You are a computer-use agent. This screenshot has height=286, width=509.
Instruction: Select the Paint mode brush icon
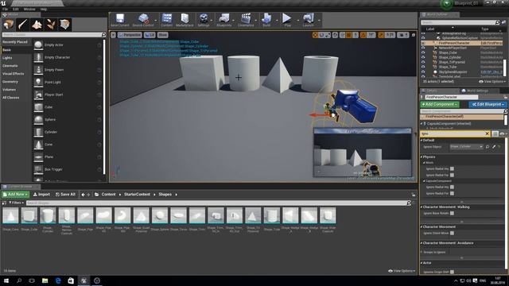[x=23, y=25]
